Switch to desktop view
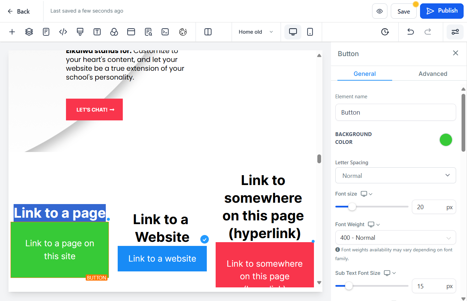Viewport: 467px width, 301px height. pyautogui.click(x=293, y=32)
